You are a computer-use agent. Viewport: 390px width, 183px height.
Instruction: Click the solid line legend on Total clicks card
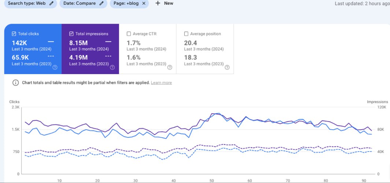tap(51, 42)
